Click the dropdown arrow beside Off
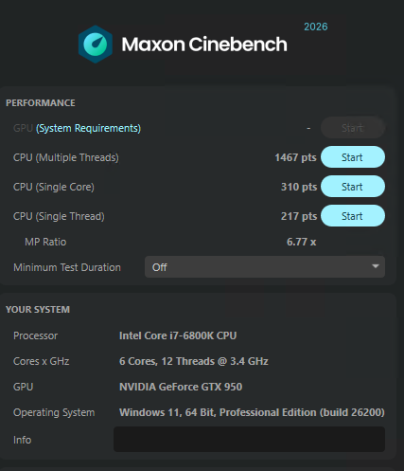The width and height of the screenshot is (404, 471). click(x=376, y=266)
